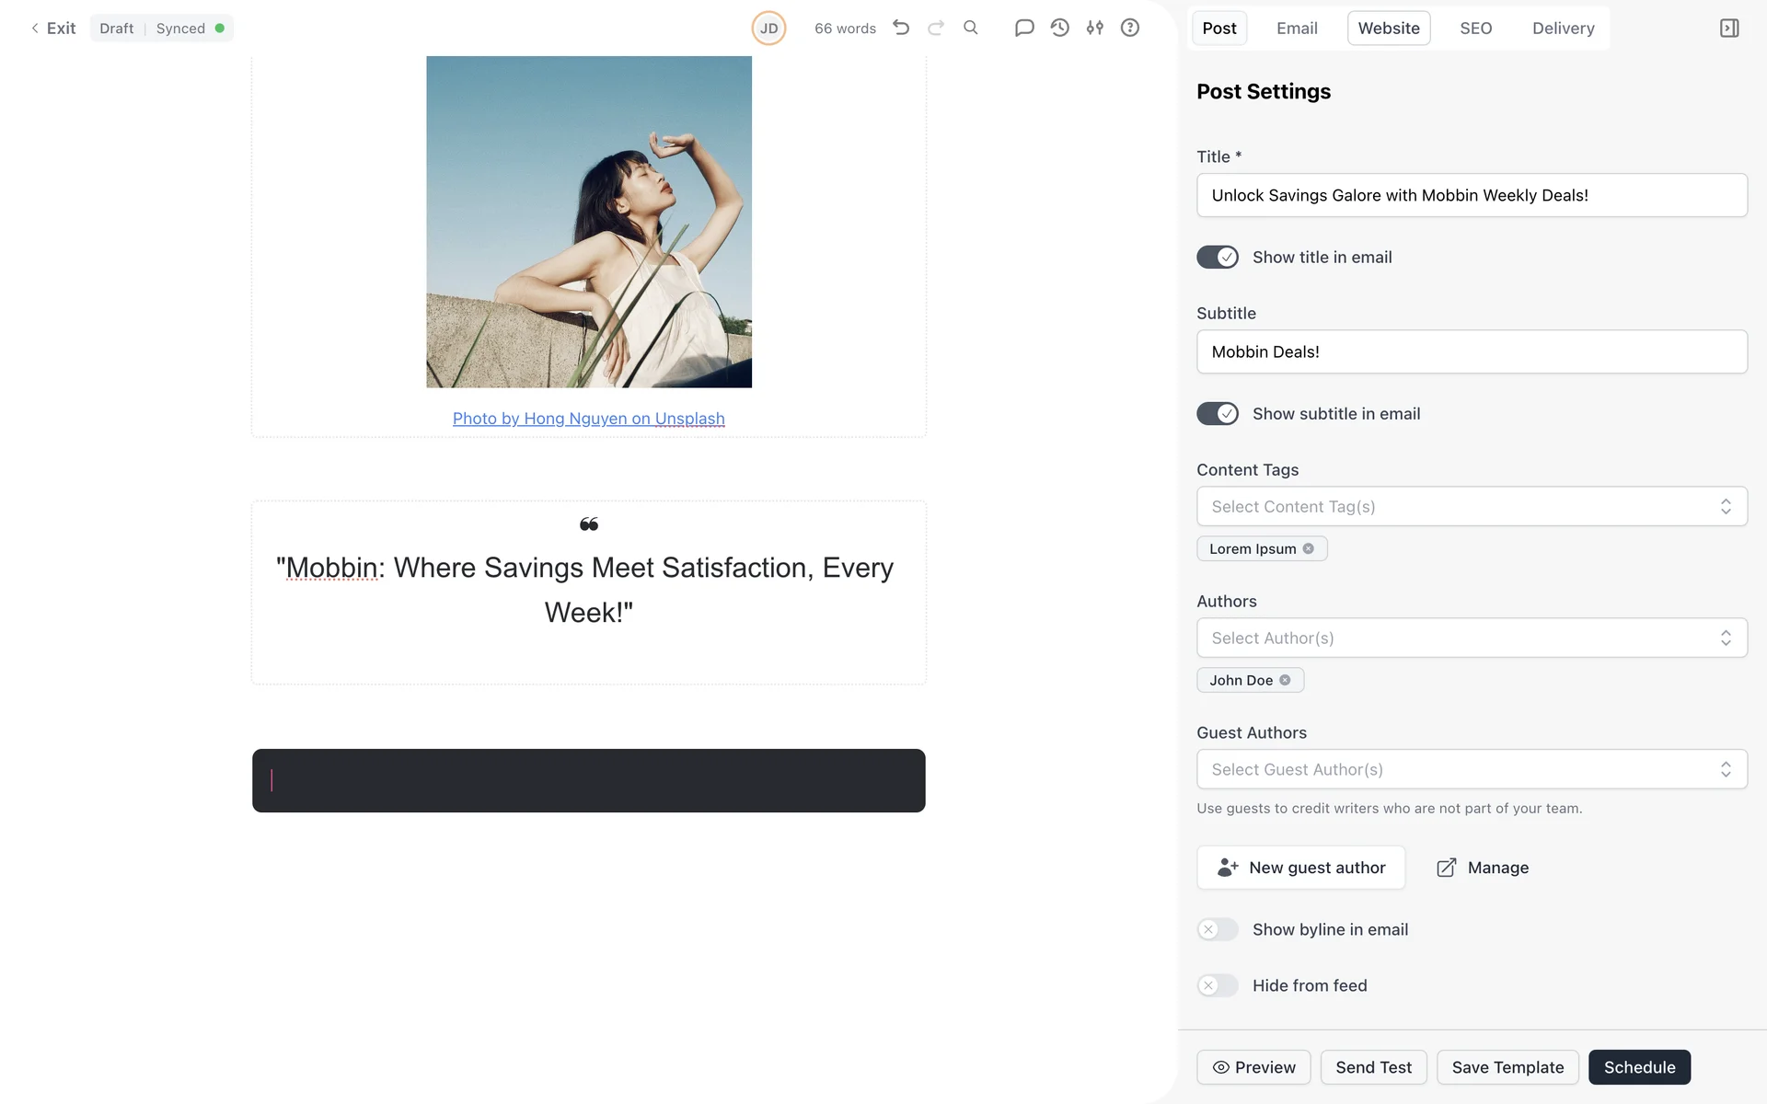Switch to the SEO tab
The height and width of the screenshot is (1104, 1767).
(1475, 29)
